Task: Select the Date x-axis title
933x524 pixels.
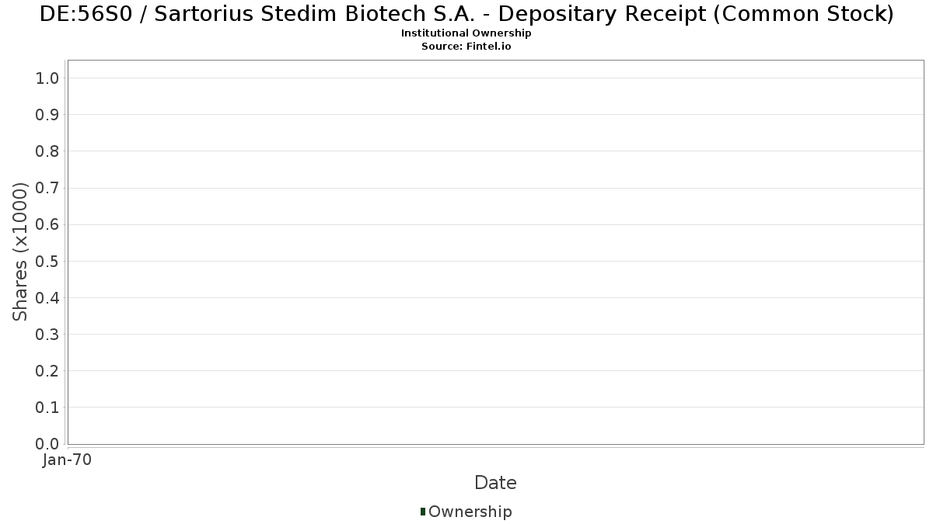Action: [x=495, y=483]
